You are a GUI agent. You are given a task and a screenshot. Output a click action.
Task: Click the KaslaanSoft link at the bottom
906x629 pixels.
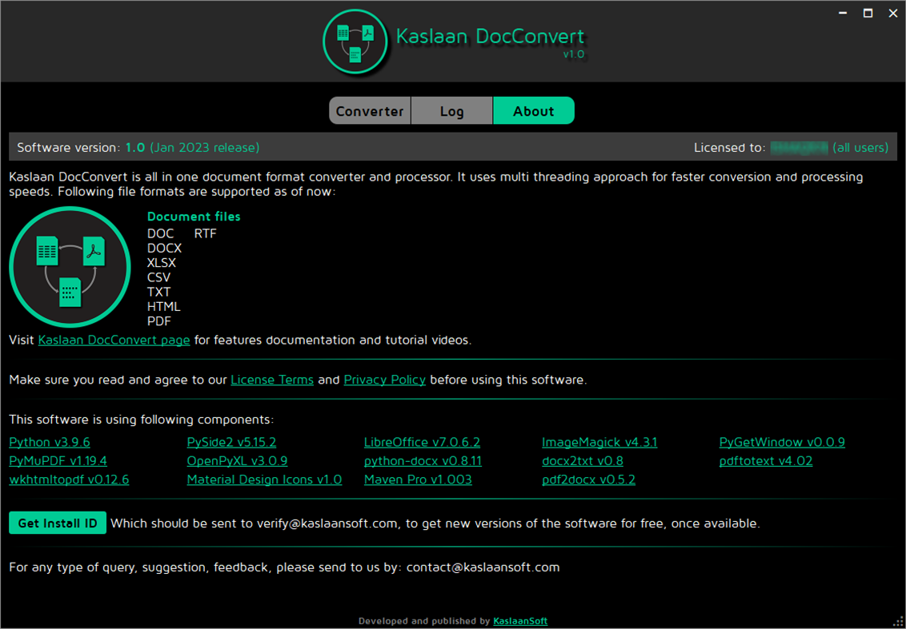click(519, 620)
